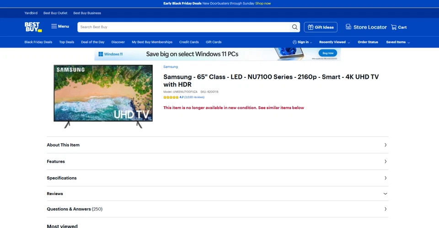This screenshot has width=439, height=228.
Task: Open Gift Cards page
Action: tap(214, 42)
